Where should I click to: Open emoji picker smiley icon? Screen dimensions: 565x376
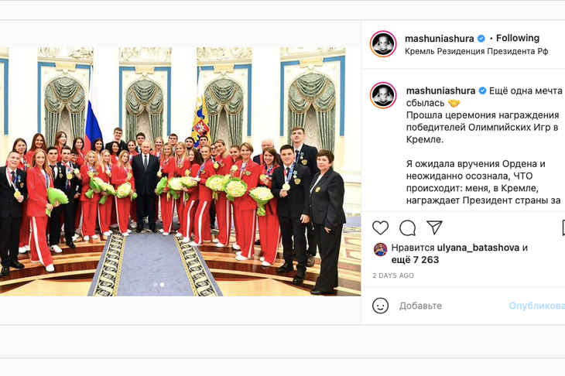tap(380, 306)
